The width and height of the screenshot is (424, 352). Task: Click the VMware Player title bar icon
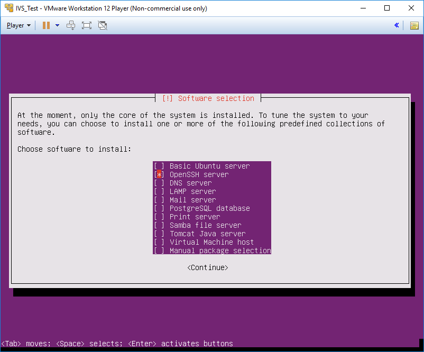coord(9,8)
